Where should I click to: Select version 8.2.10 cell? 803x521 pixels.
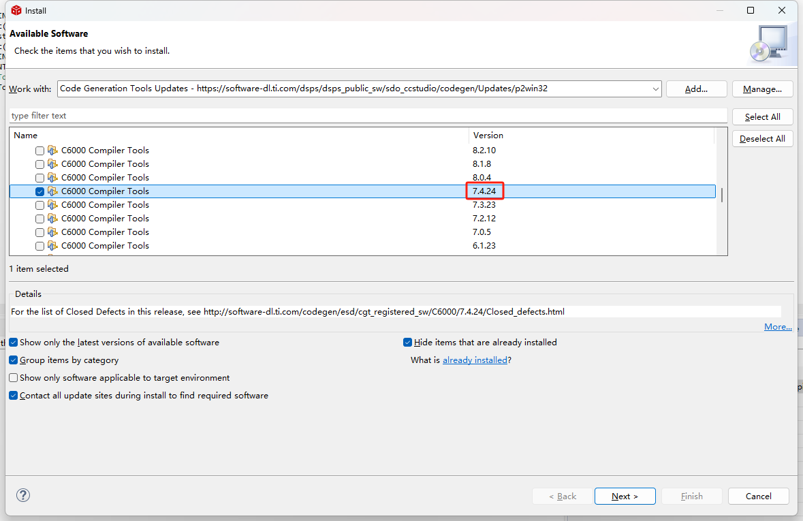coord(484,150)
